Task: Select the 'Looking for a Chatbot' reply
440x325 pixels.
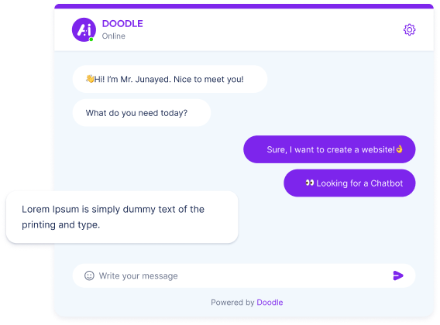Action: coord(349,183)
